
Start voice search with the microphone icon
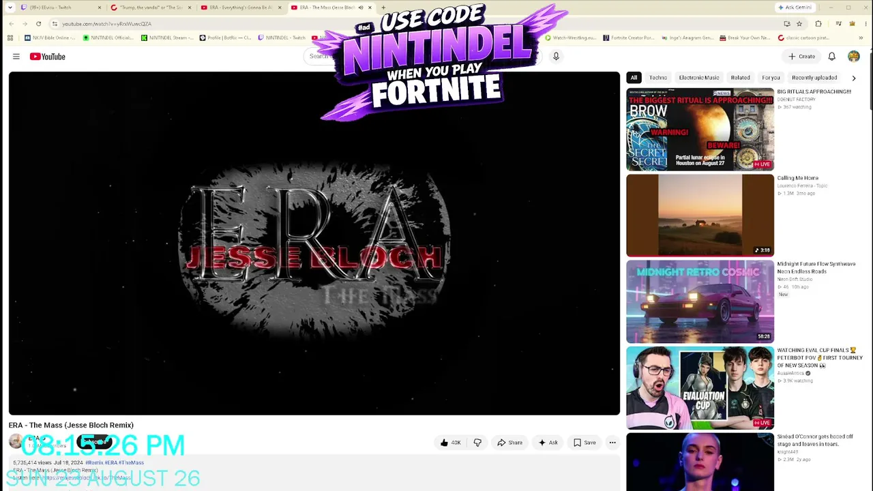point(556,57)
